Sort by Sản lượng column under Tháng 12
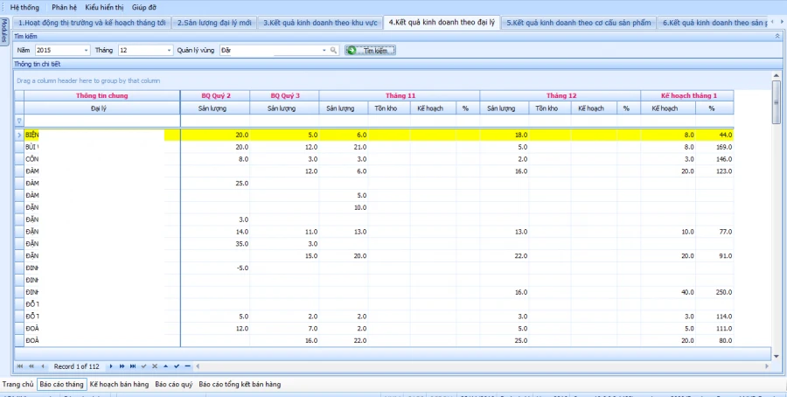 pos(505,108)
